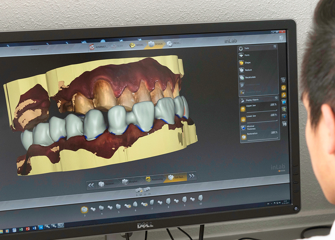Toggle Lower Jaw visibility
Image resolution: width=335 pixels, height=240 pixels.
(x=243, y=119)
